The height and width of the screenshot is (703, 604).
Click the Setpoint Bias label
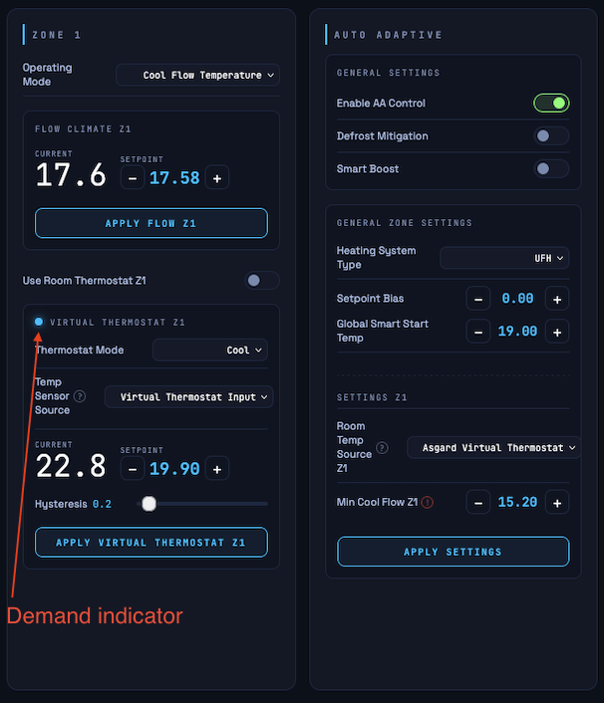pyautogui.click(x=370, y=299)
